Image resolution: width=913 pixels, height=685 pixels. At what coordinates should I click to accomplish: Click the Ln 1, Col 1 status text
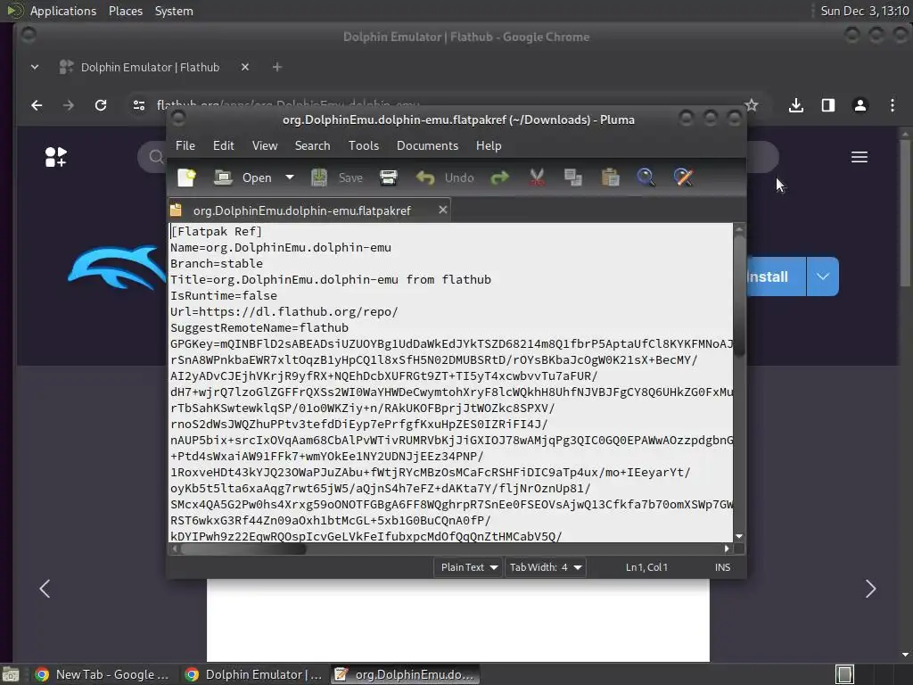point(646,567)
